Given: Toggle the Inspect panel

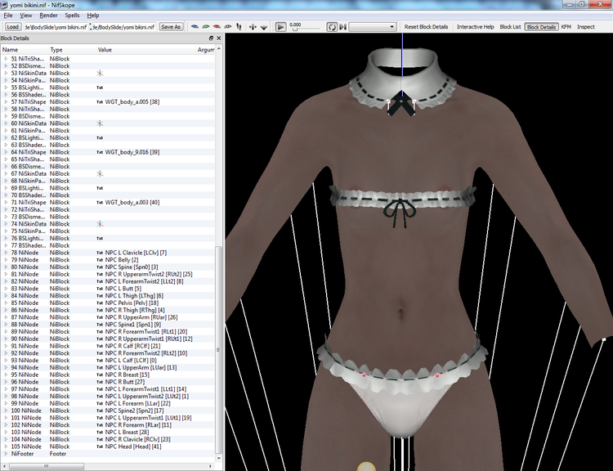Looking at the screenshot, I should click(586, 27).
